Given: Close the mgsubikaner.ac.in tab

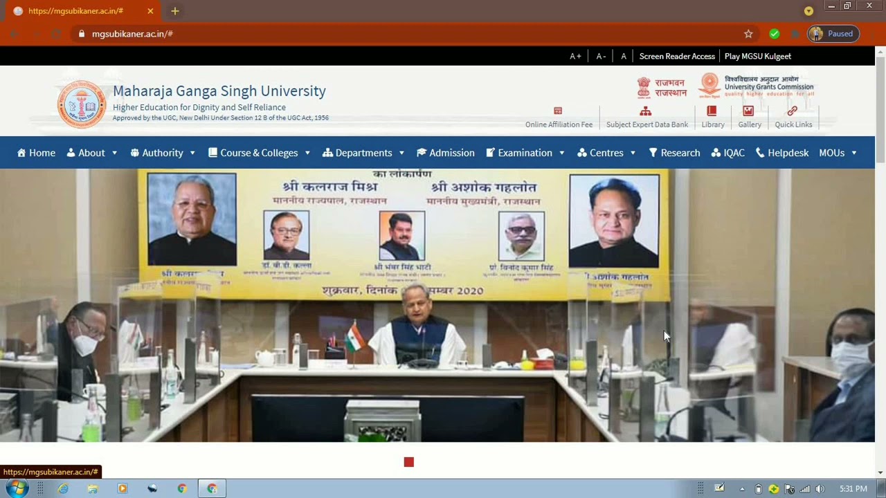Looking at the screenshot, I should pyautogui.click(x=150, y=11).
